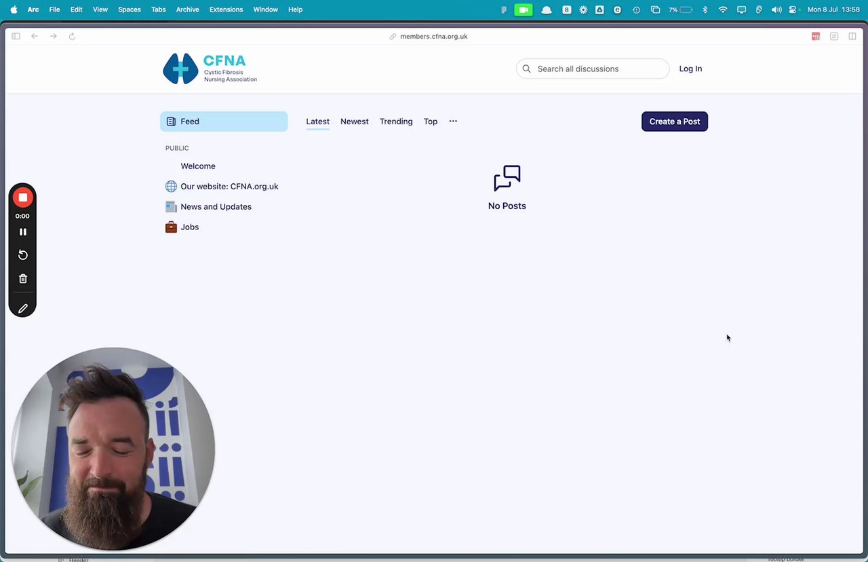Click the briefcase icon beside Jobs
The image size is (868, 562).
(x=171, y=227)
